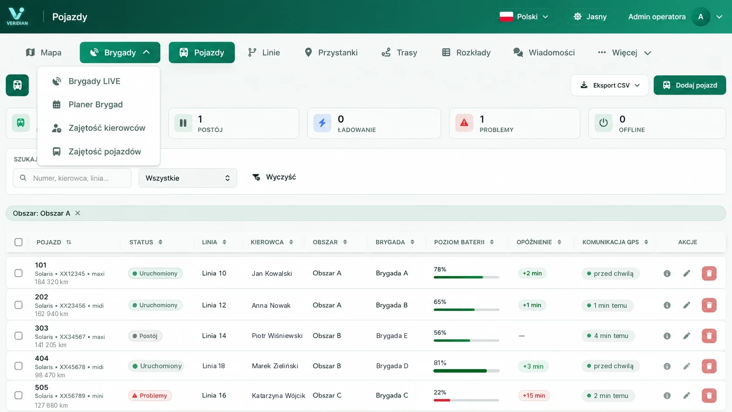Open Zajętość kierowców menu entry
The width and height of the screenshot is (732, 412).
point(99,128)
